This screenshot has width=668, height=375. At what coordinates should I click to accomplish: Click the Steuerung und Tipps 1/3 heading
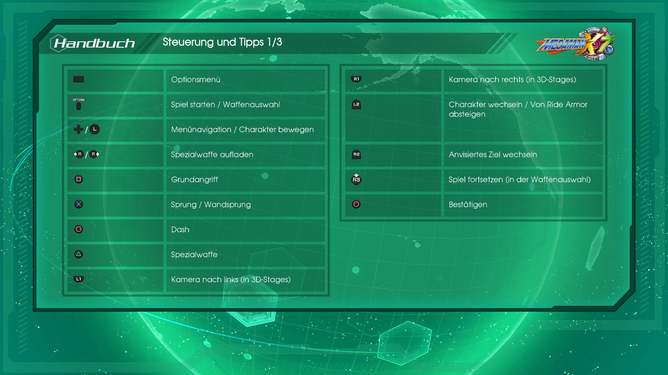click(x=222, y=42)
